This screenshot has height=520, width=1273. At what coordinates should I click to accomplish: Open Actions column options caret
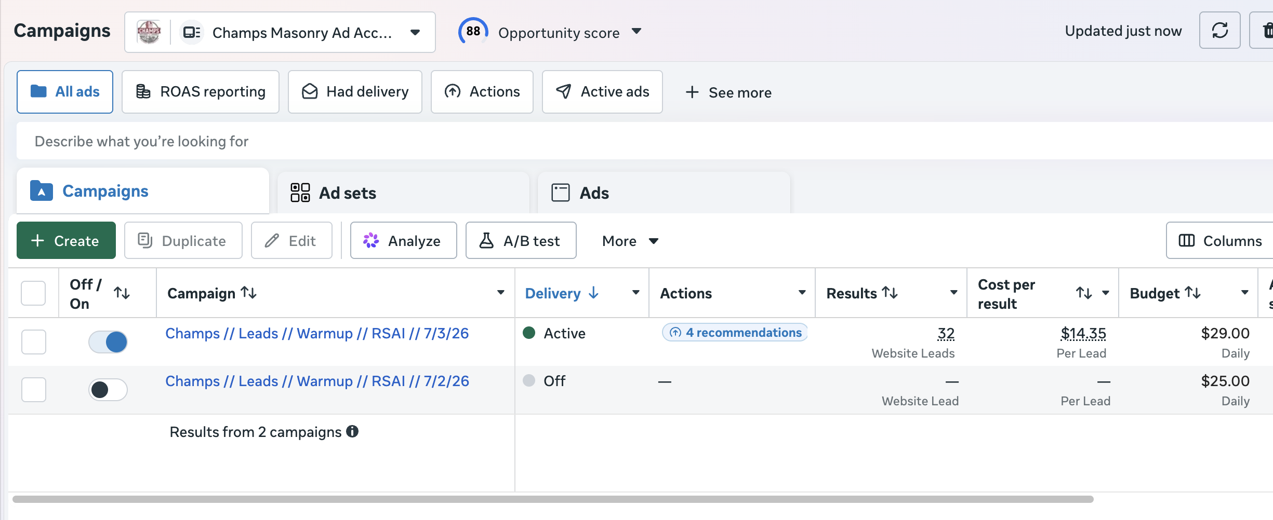click(x=802, y=293)
